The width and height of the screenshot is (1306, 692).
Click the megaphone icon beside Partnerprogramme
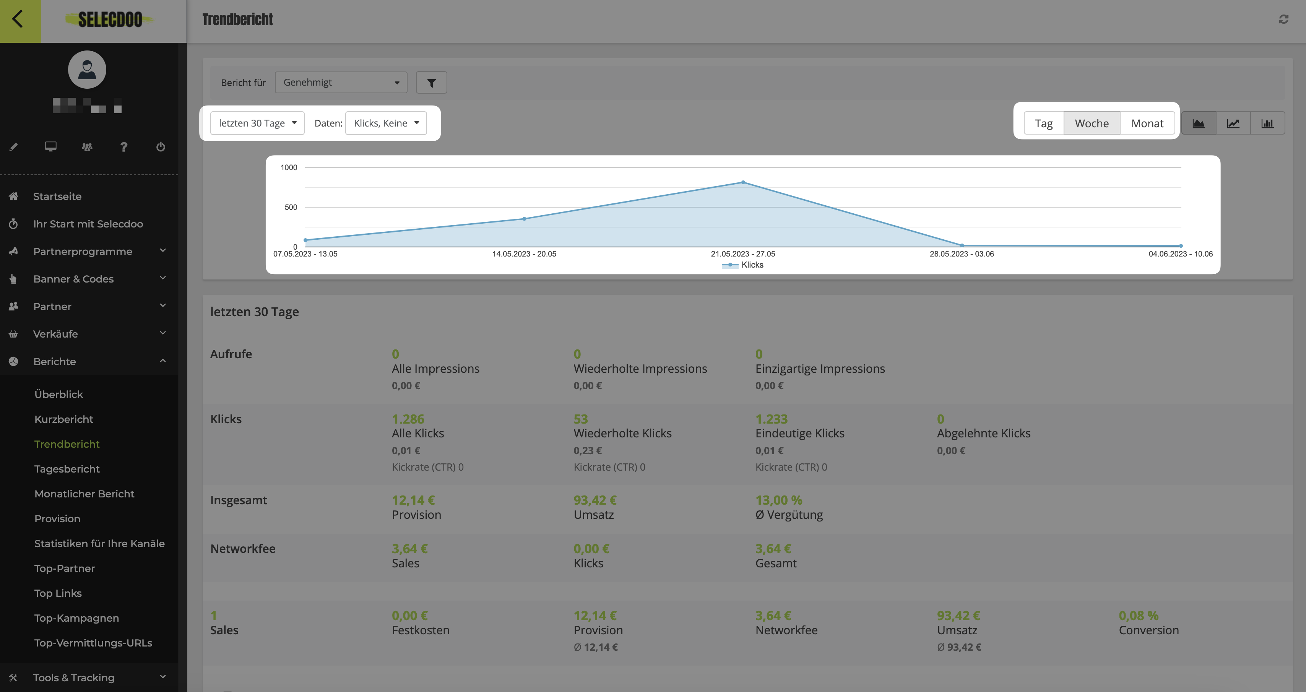tap(14, 251)
